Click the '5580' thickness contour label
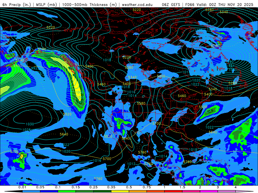The image size is (258, 193). 141,103
